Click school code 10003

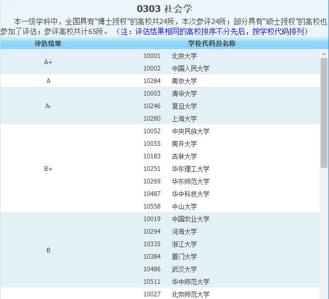pos(152,94)
